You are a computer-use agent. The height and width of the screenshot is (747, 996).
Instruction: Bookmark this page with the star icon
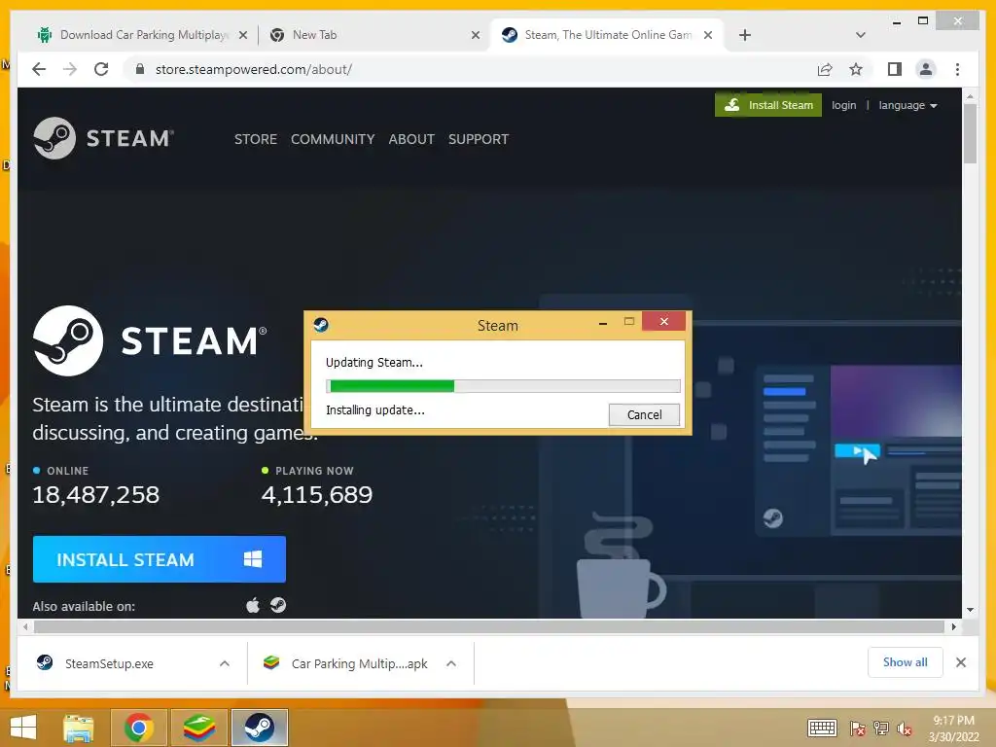click(x=856, y=69)
